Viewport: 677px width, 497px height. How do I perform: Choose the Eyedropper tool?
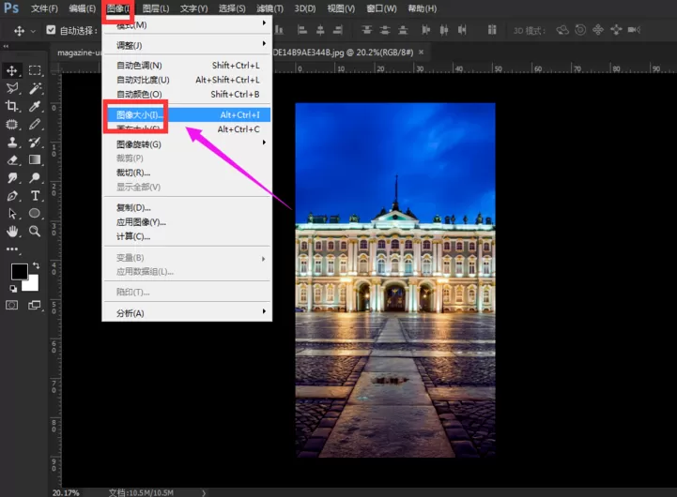[35, 106]
